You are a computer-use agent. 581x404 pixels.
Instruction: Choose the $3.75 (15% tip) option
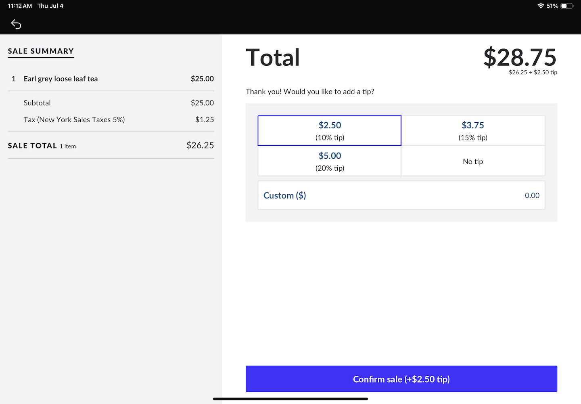pyautogui.click(x=473, y=131)
